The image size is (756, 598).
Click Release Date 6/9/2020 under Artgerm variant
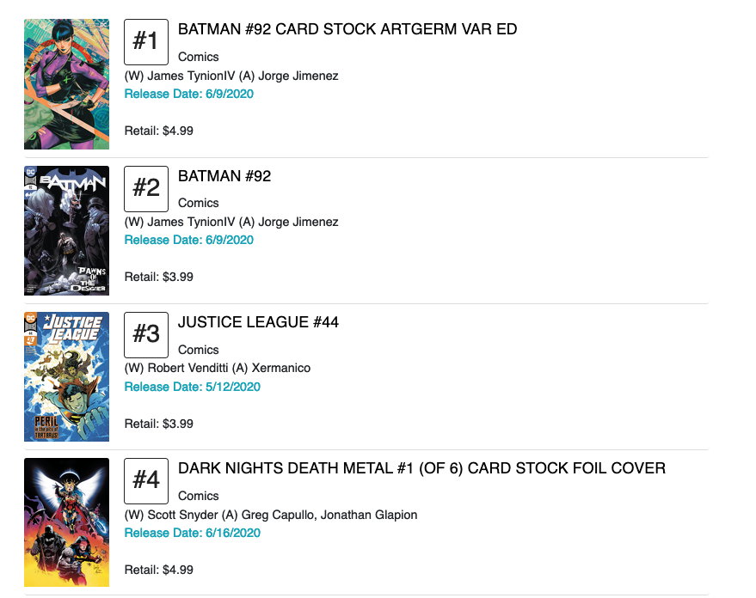189,94
